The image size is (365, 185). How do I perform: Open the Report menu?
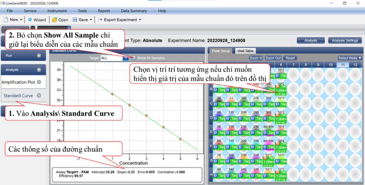coord(104,11)
